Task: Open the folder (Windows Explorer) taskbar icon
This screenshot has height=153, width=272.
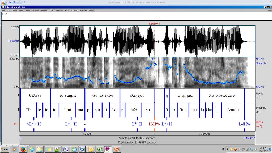Action: [40, 149]
